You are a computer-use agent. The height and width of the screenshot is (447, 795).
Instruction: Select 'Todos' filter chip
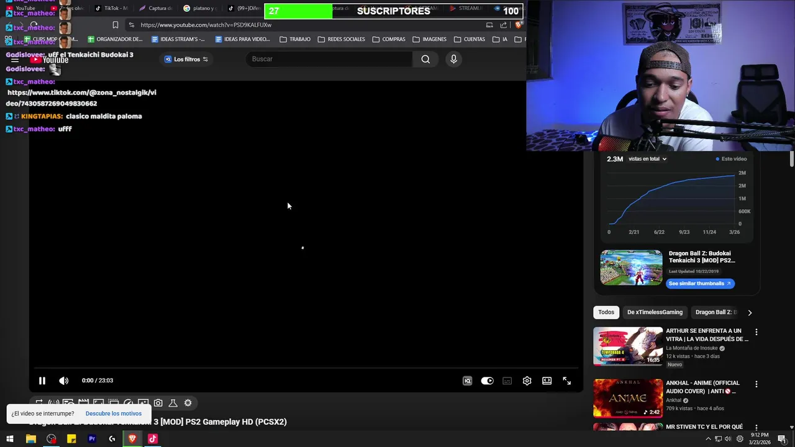point(606,312)
